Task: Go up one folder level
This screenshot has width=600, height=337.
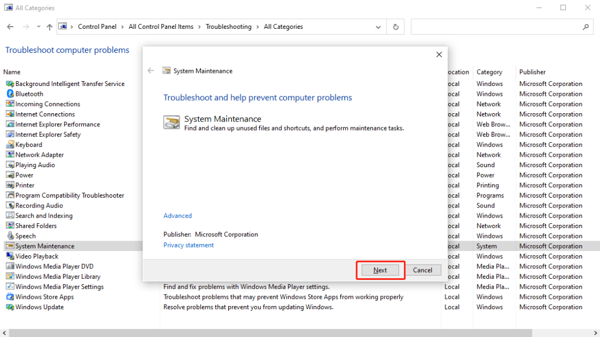Action: (x=50, y=27)
